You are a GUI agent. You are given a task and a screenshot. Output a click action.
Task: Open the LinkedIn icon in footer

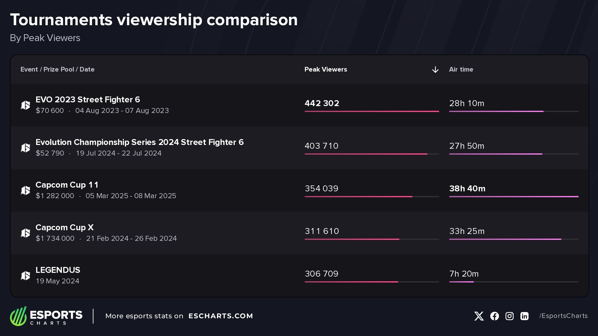pyautogui.click(x=524, y=316)
